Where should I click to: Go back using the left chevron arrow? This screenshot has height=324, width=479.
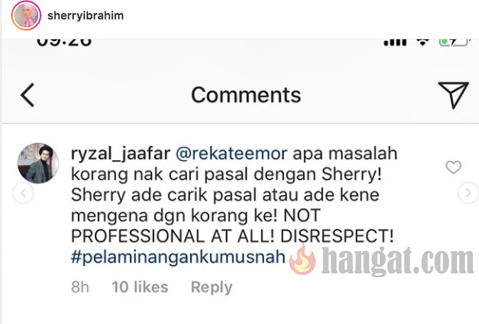(27, 95)
